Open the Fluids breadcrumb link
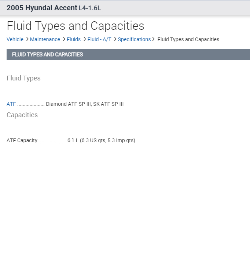This screenshot has width=250, height=267. coord(74,39)
